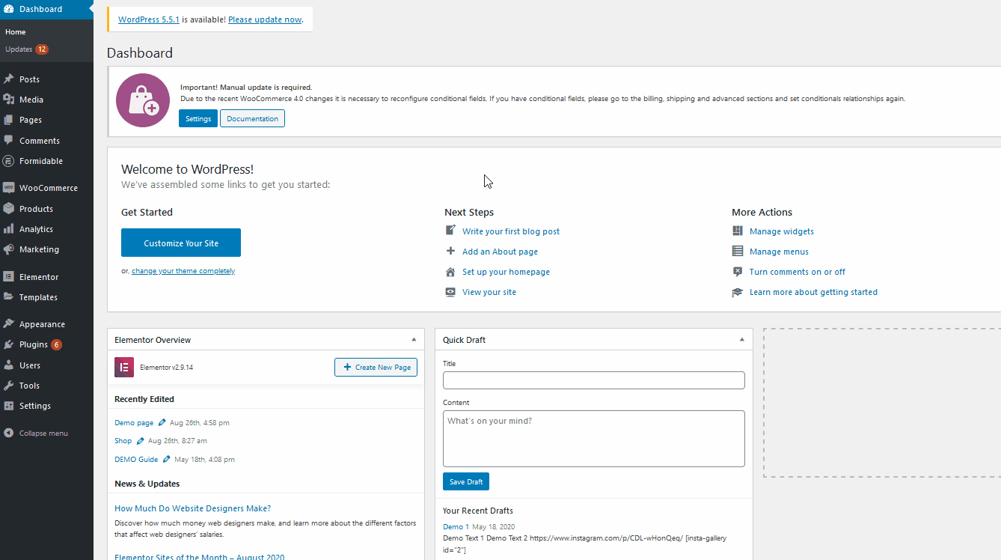Viewport: 1001px width, 560px height.
Task: Click the Appearance paintbrush icon
Action: (8, 324)
